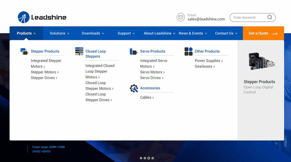This screenshot has height=162, width=291.
Task: Open Cables link under Accessories
Action: click(147, 97)
